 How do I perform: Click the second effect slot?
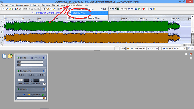point(30,65)
